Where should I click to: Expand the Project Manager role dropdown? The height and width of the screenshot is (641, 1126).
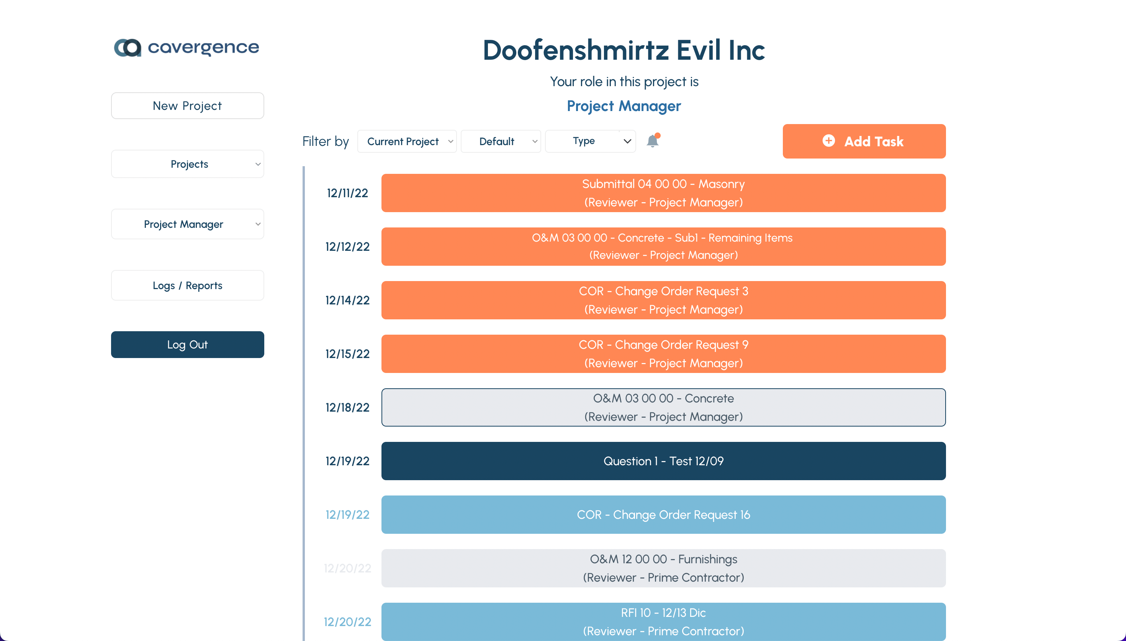[188, 224]
